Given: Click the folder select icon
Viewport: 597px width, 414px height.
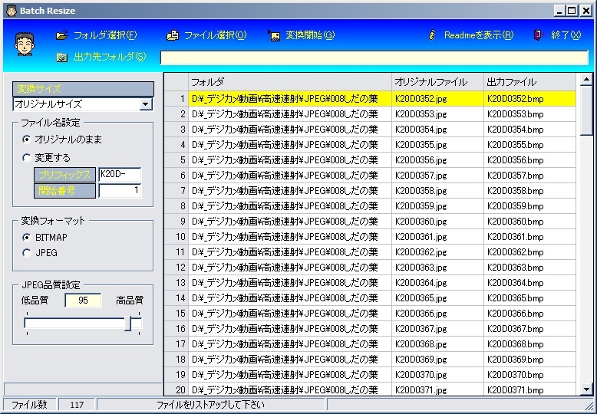Looking at the screenshot, I should coord(61,35).
